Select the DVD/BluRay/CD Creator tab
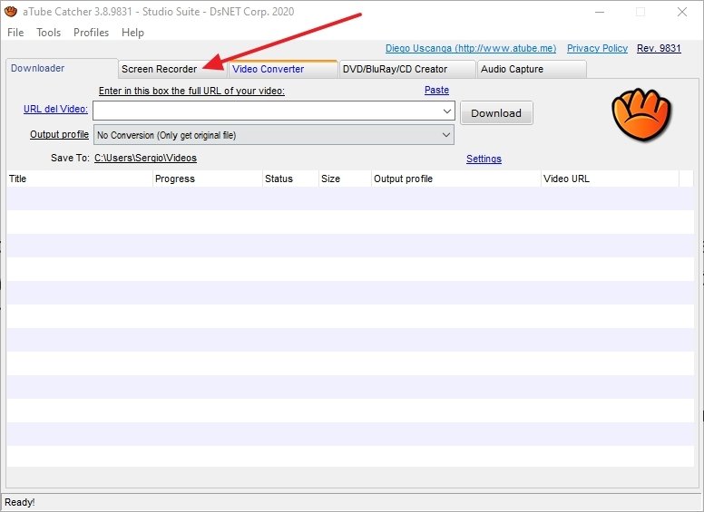The image size is (704, 512). point(406,69)
